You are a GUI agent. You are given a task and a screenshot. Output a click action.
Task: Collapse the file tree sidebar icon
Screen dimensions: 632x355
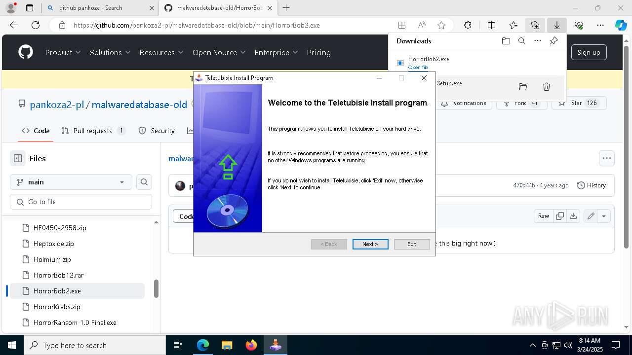18,158
